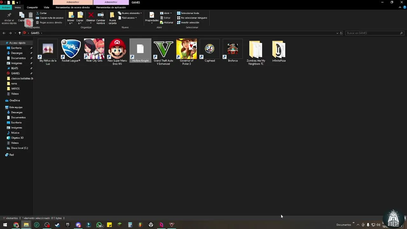Click the Eliminar red X icon
This screenshot has width=407, height=229.
[91, 15]
